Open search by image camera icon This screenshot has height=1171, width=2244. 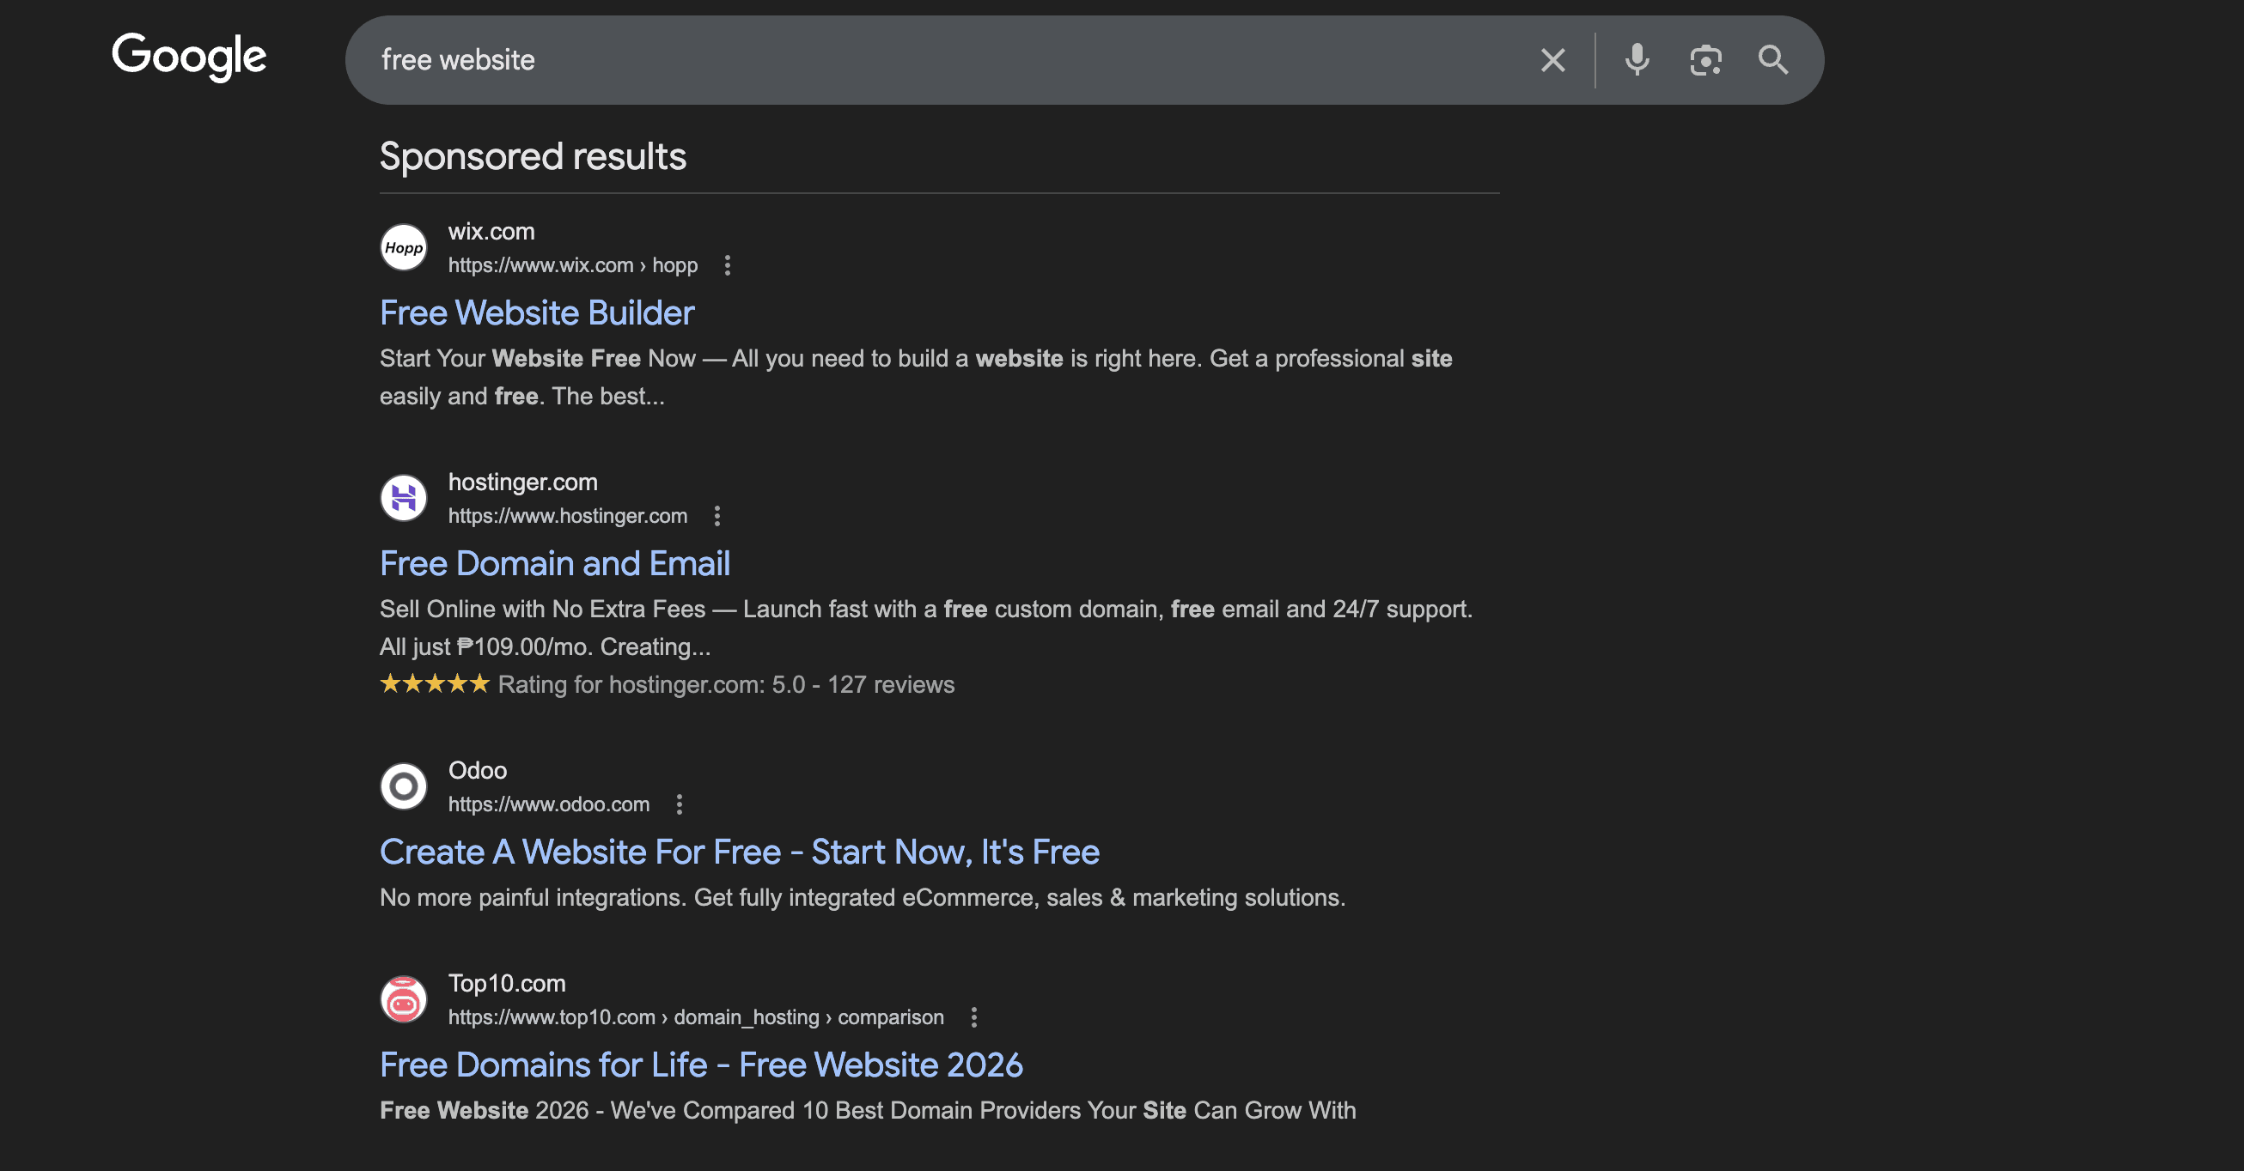pos(1704,60)
